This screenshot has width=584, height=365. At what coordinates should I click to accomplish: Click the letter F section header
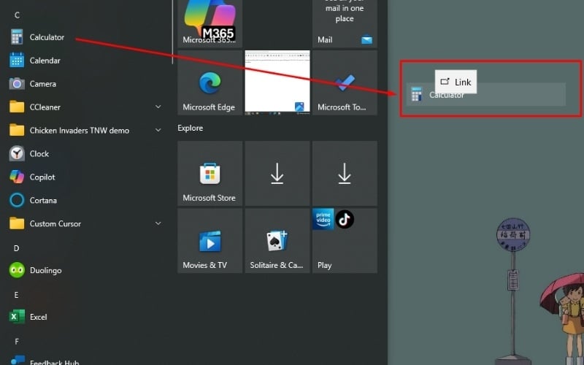coord(16,342)
